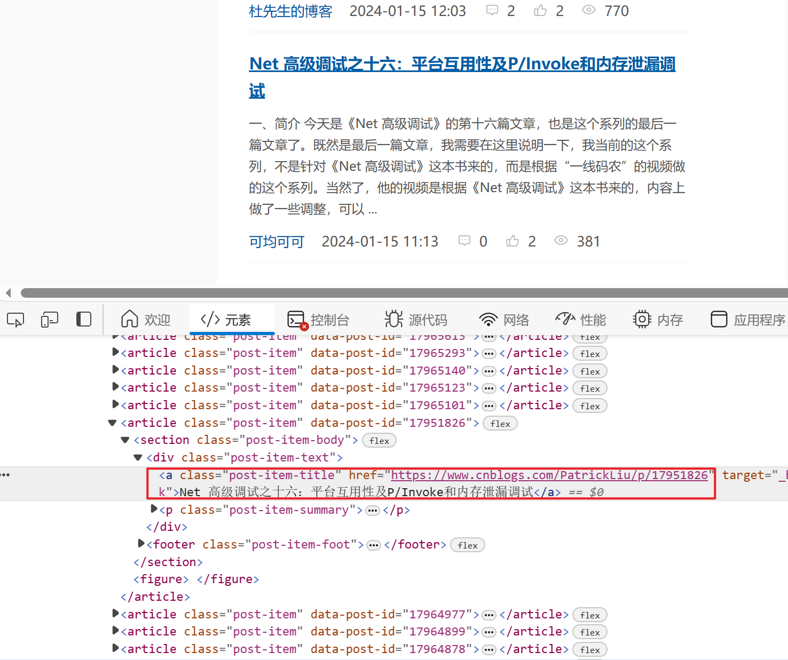Click ellipsis in the post-item-summary row
788x660 pixels.
pos(373,511)
